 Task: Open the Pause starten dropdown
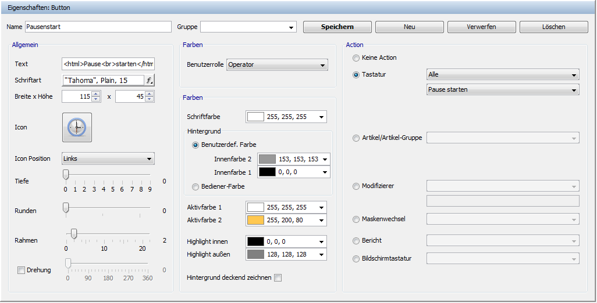503,89
